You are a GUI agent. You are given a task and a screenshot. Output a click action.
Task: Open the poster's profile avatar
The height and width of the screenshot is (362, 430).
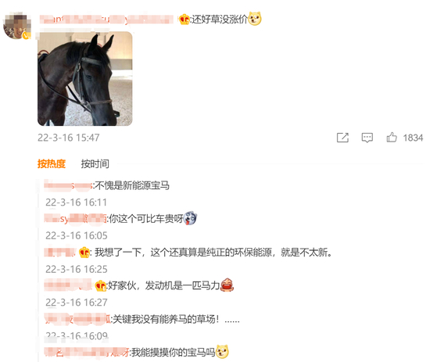[x=16, y=26]
